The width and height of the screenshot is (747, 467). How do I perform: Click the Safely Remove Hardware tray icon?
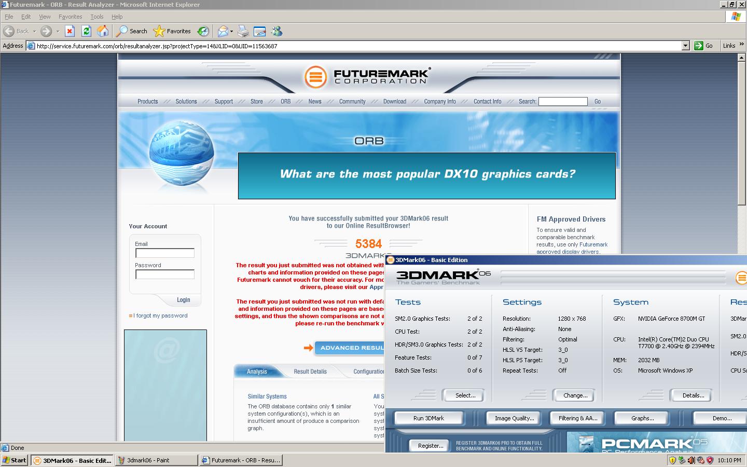click(x=682, y=460)
